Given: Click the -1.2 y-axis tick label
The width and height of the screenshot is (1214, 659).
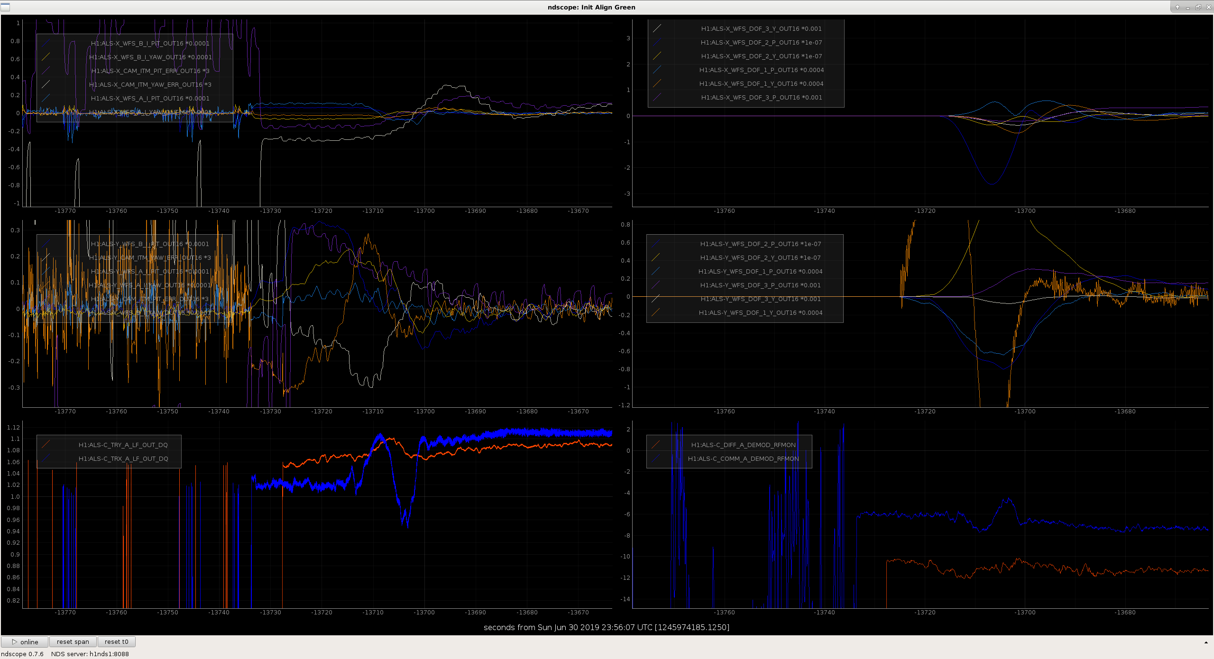Looking at the screenshot, I should (x=624, y=405).
